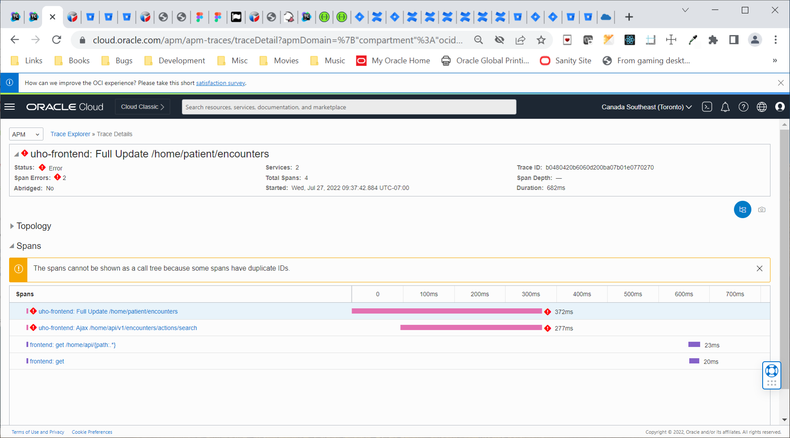This screenshot has height=438, width=790.
Task: Open the browser zoom magnifier icon
Action: (x=478, y=40)
